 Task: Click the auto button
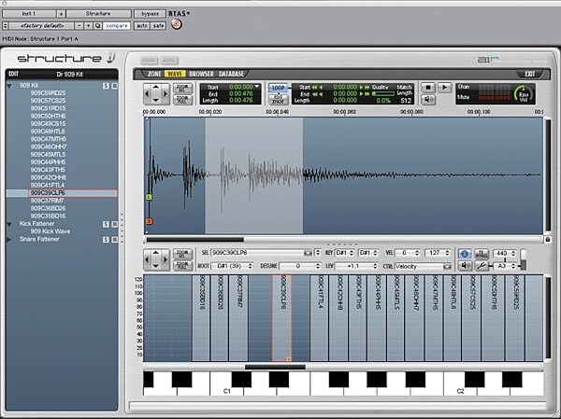142,26
